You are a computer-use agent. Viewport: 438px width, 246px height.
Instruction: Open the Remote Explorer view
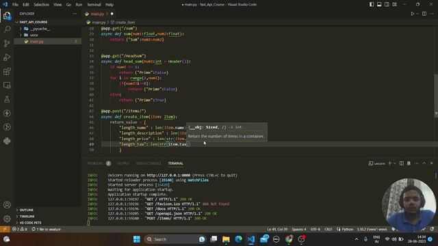(x=7, y=85)
